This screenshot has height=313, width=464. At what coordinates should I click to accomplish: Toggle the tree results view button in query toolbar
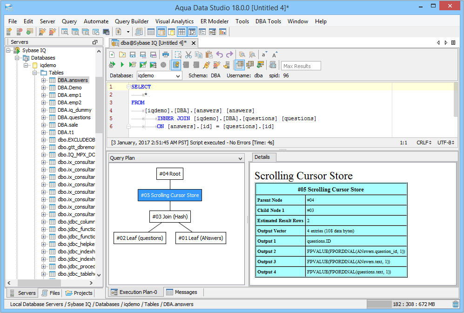tap(250, 65)
